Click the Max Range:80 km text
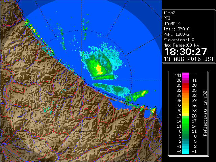 click(181, 45)
